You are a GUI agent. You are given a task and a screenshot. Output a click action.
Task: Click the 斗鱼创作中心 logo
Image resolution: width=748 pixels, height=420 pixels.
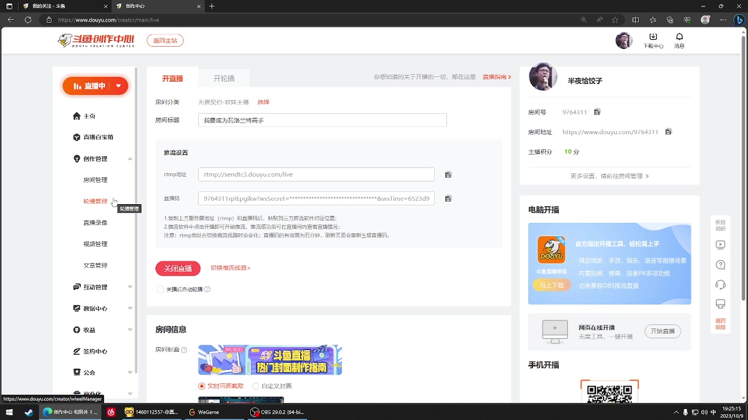click(x=96, y=40)
